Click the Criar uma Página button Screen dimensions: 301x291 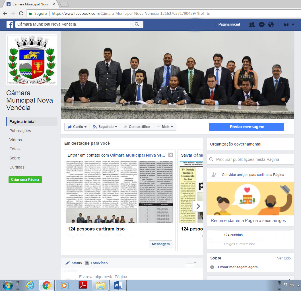[x=25, y=179]
